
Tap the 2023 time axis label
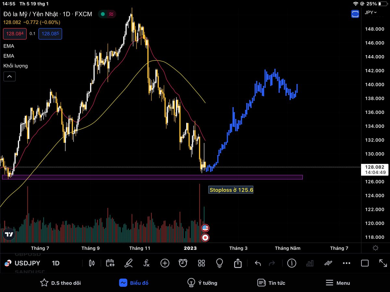coord(190,248)
